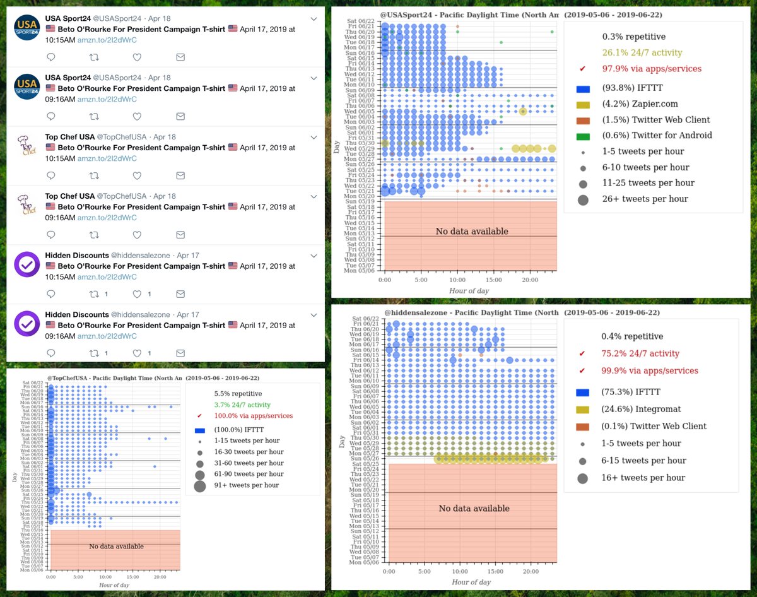The image size is (757, 597).
Task: Click "5.5% repetitive" legend text
Action: 238,393
